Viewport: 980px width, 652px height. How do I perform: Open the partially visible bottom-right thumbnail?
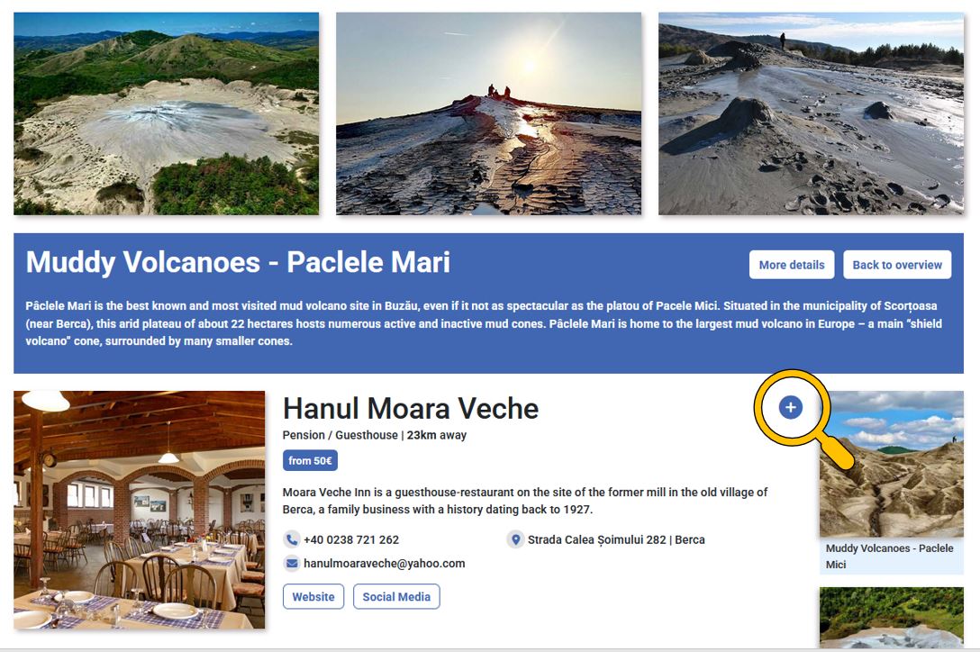coord(892,618)
